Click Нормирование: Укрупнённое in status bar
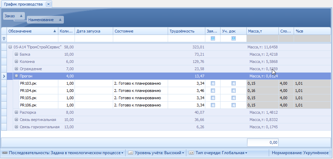Viewport: 333px width, 159px height. (x=300, y=153)
